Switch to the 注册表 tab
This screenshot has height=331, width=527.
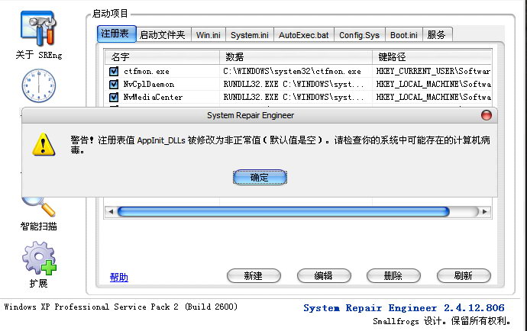coord(117,34)
